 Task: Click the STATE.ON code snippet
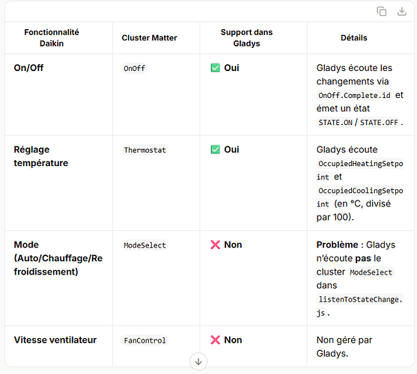pos(335,123)
